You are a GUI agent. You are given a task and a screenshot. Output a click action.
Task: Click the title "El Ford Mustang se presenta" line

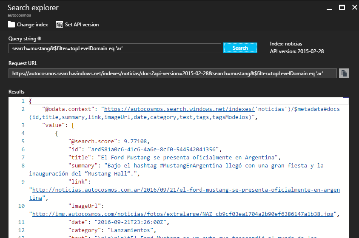coord(174,157)
